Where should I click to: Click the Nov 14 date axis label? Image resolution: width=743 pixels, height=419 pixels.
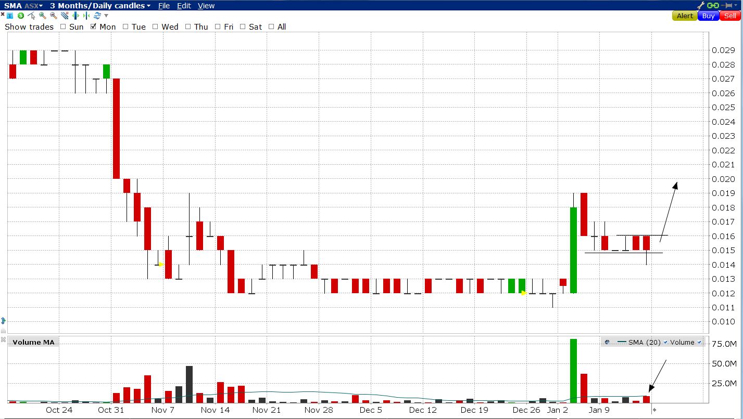[x=215, y=410]
